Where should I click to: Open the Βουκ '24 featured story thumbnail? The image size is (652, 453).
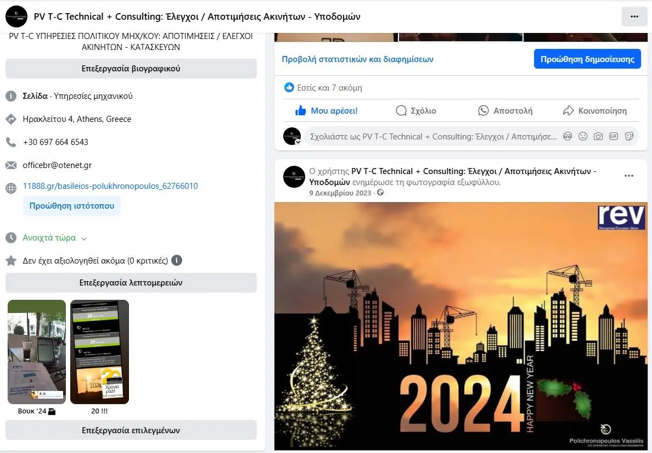point(37,352)
